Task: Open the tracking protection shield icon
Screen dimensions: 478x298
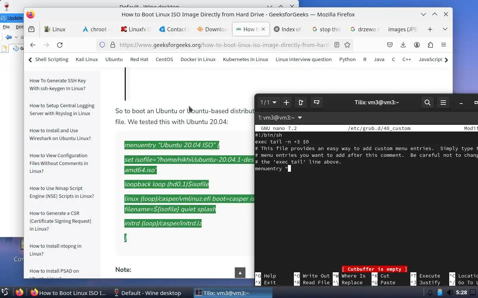Action: click(102, 45)
